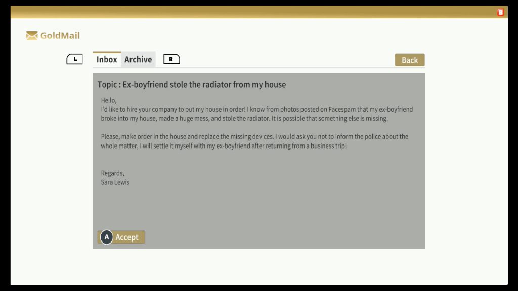Click the email topic about the stolen radiator

(192, 85)
